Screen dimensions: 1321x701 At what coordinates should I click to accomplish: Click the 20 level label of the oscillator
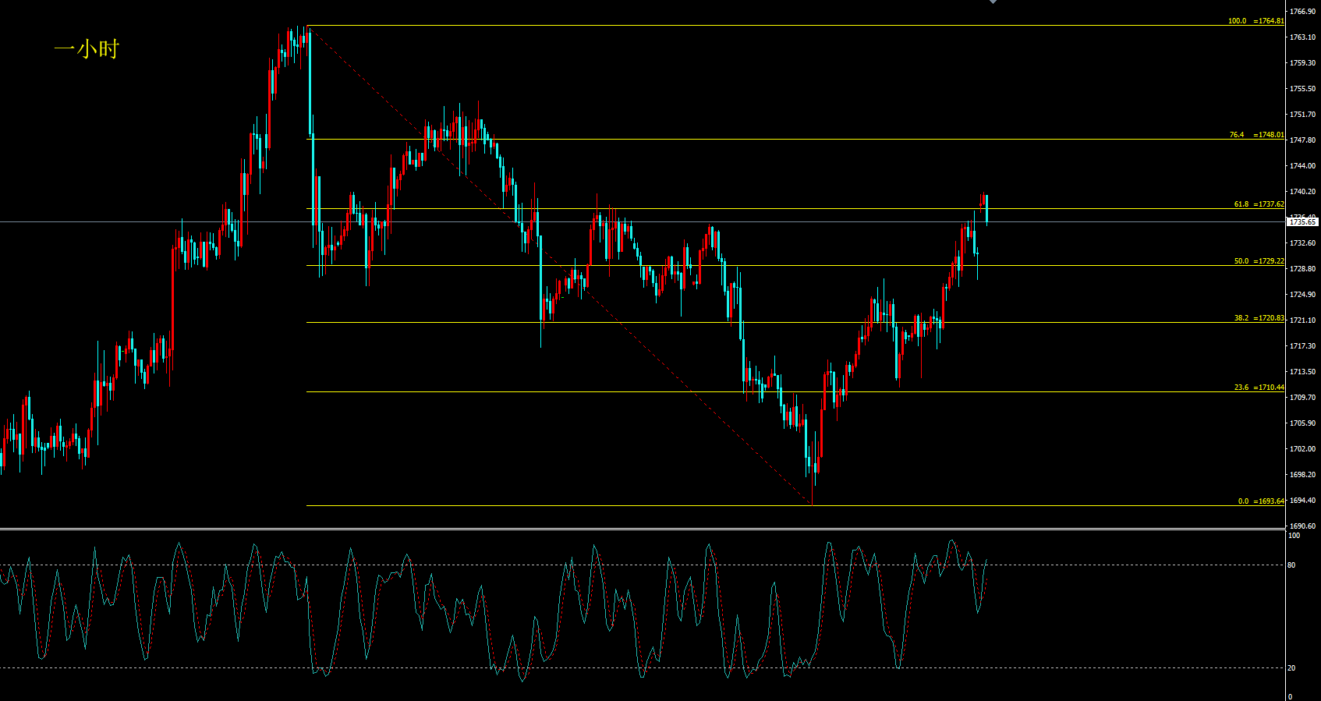1292,668
